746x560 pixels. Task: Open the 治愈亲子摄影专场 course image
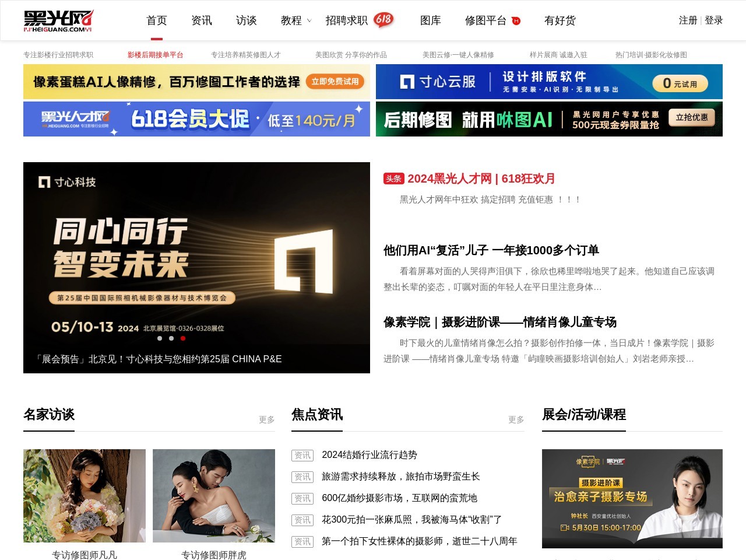click(632, 499)
